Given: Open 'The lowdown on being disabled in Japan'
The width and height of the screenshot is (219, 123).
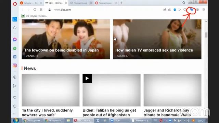Looking at the screenshot, I should tap(62, 50).
